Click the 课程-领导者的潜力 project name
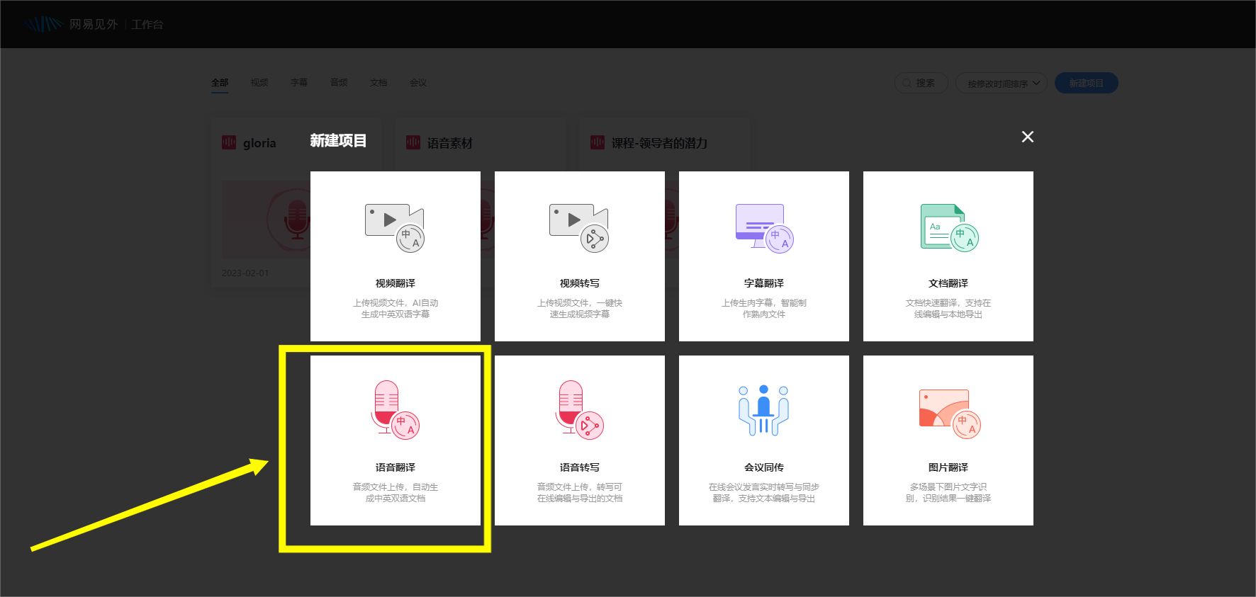 point(660,143)
